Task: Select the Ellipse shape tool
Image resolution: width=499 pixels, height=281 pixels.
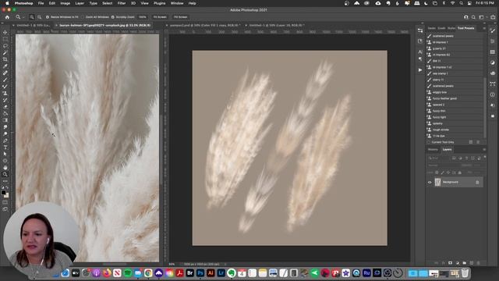Action: pyautogui.click(x=5, y=161)
